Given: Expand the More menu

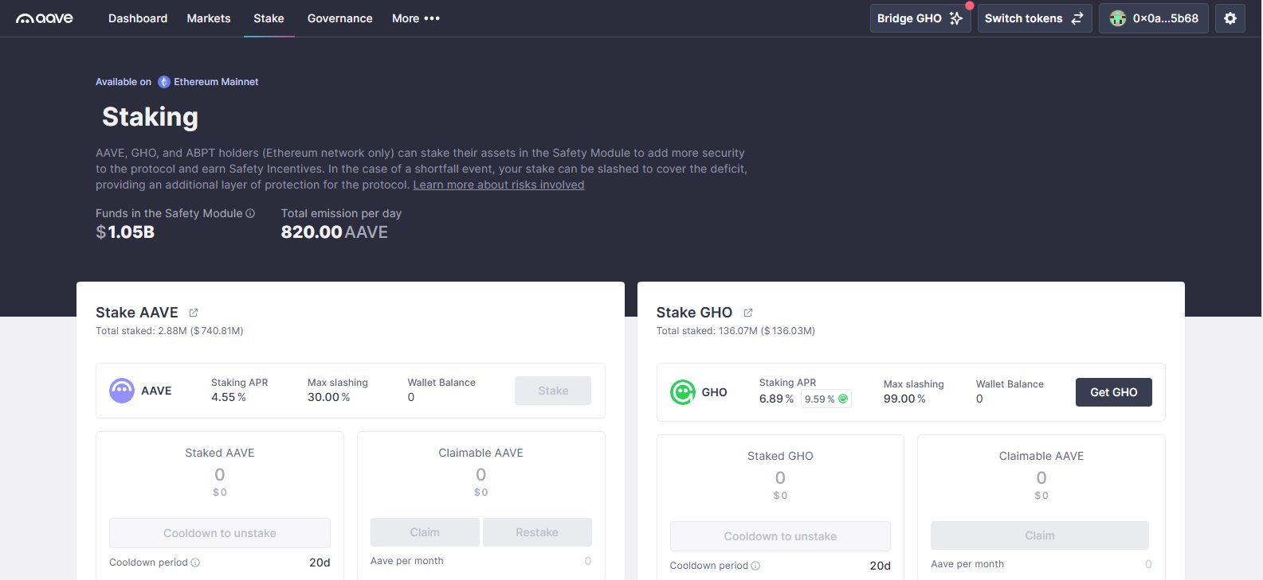Looking at the screenshot, I should pyautogui.click(x=416, y=18).
